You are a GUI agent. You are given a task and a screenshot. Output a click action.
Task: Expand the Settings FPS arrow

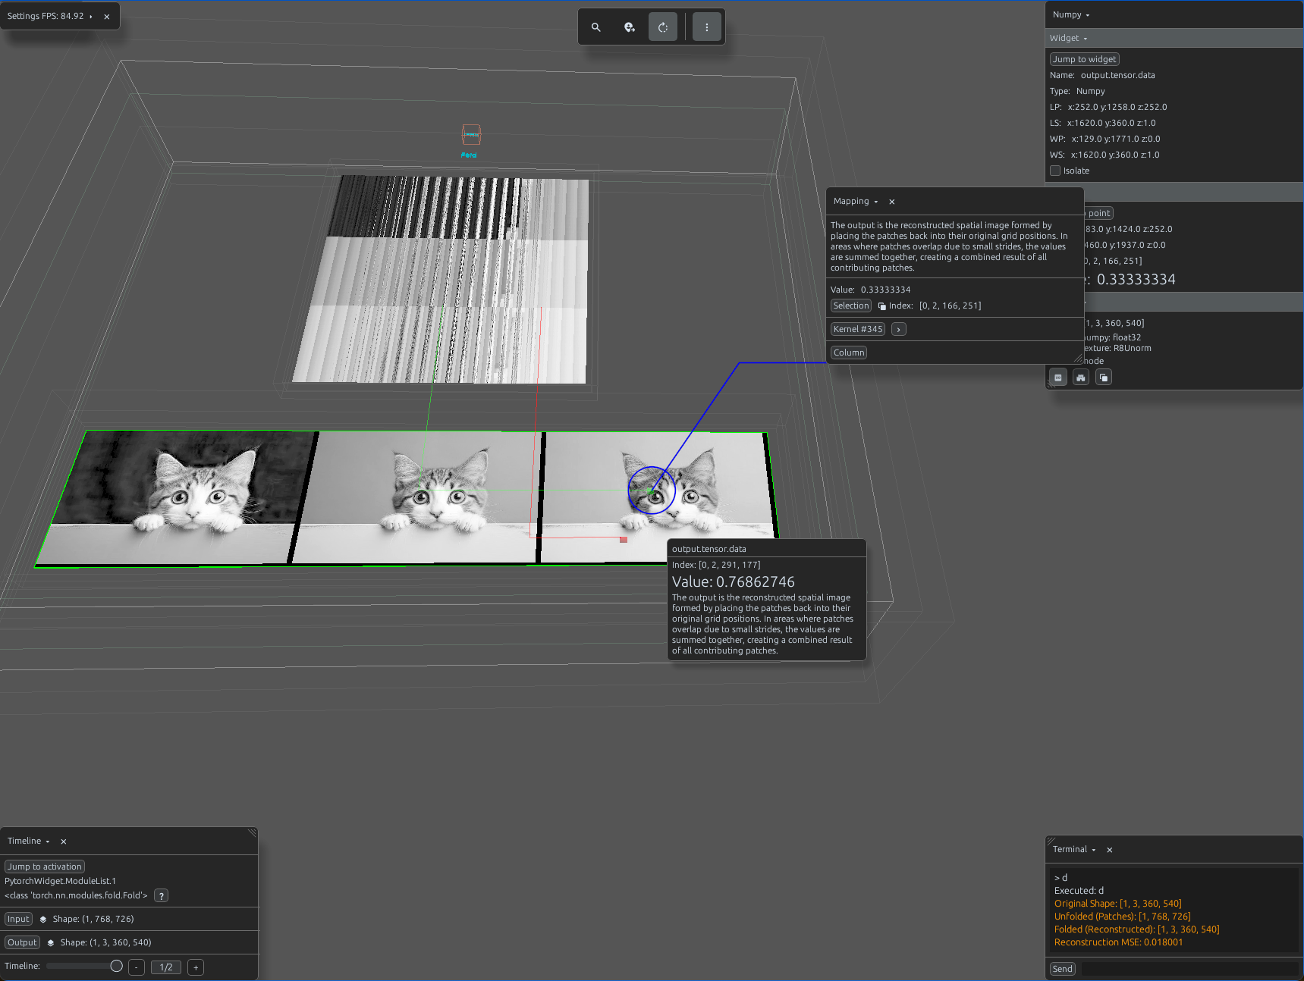(x=91, y=17)
